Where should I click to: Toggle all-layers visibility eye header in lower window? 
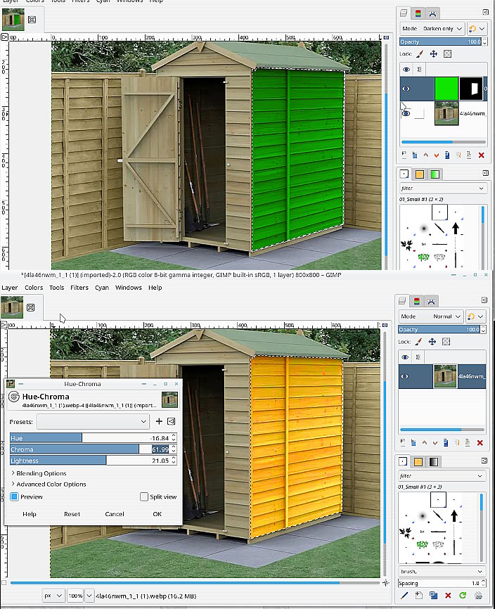click(x=405, y=357)
